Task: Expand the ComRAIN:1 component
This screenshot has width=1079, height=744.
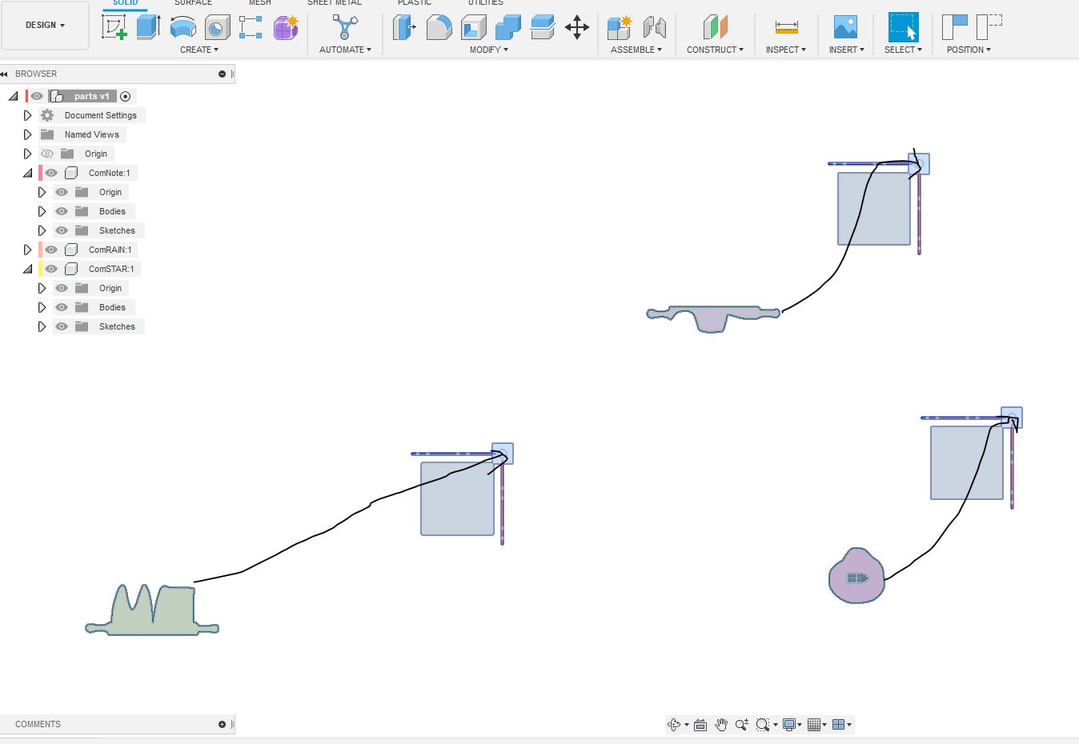Action: point(26,250)
